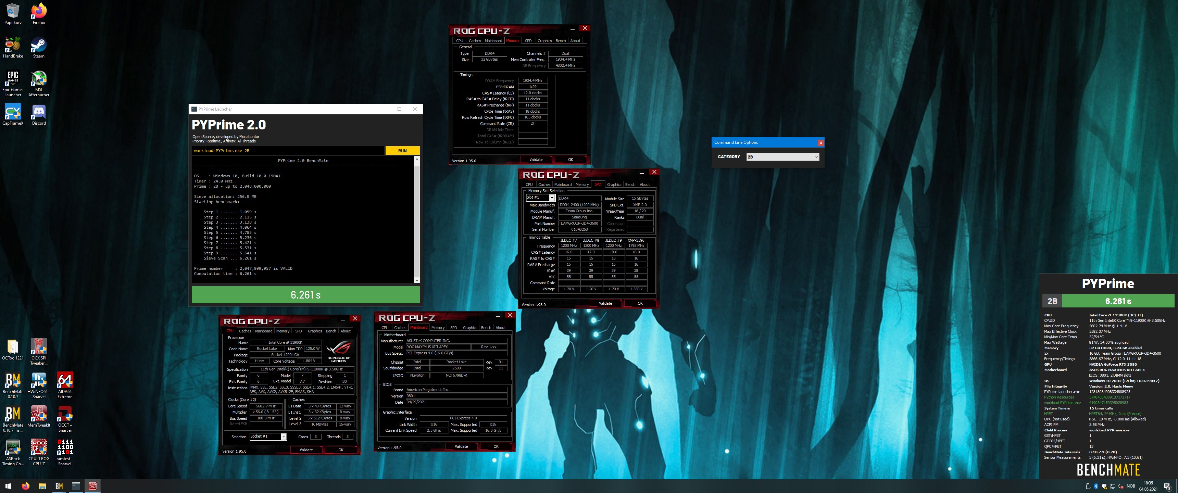Open the MemTweakIt desktop shortcut
The image size is (1178, 493).
point(38,416)
